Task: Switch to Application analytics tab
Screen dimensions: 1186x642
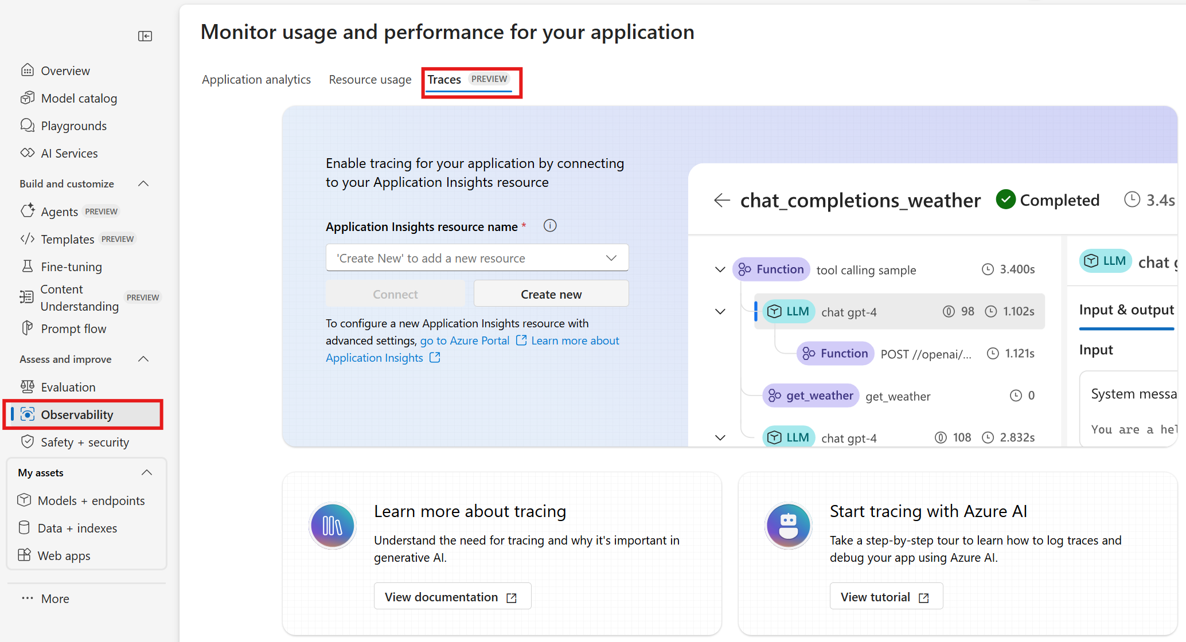Action: point(256,80)
